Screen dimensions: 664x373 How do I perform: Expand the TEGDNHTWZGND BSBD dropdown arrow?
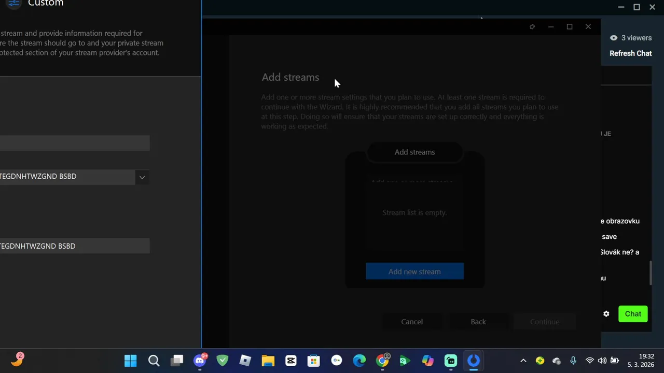point(142,177)
